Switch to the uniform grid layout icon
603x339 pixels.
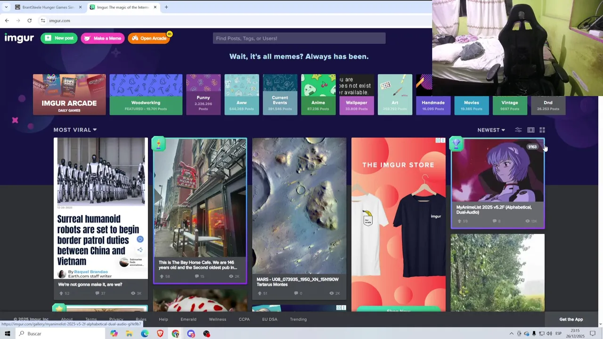(542, 130)
